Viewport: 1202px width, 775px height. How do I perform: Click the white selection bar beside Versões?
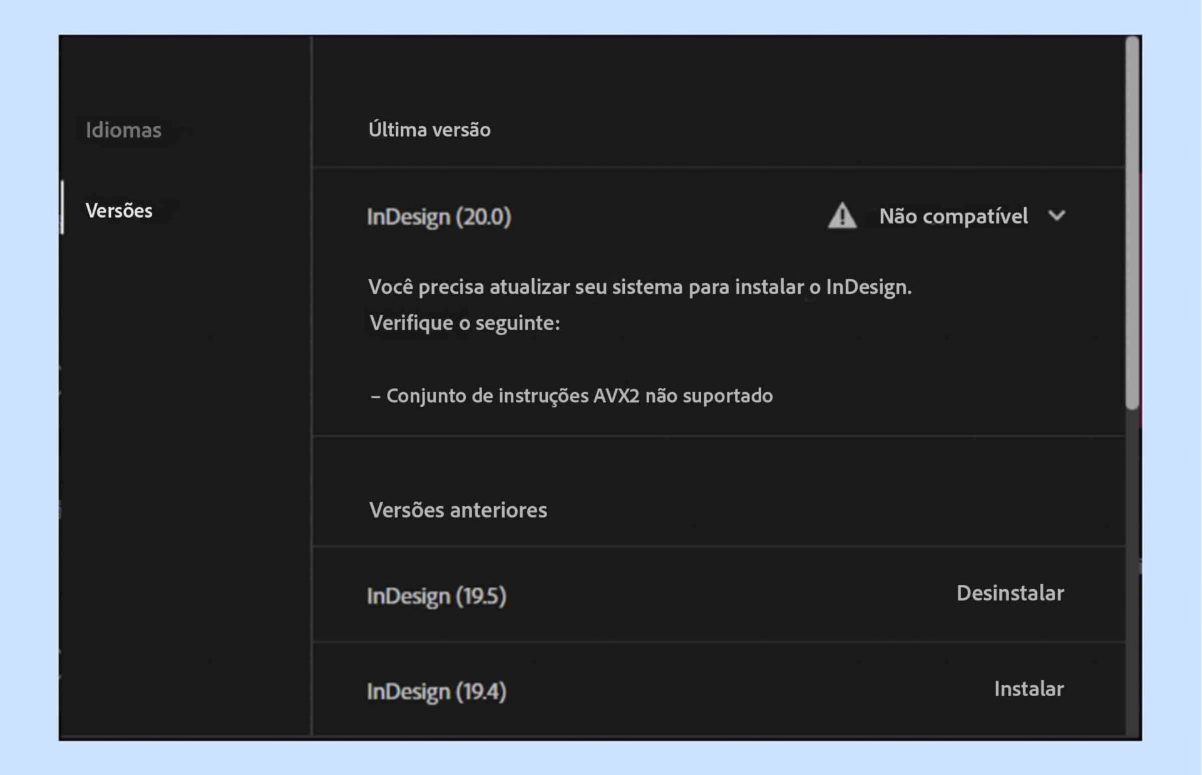pyautogui.click(x=62, y=208)
